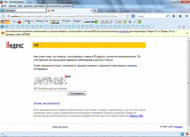The width and height of the screenshot is (190, 137).
Task: Click the blue grid icon in status bar
Action: [x=182, y=134]
